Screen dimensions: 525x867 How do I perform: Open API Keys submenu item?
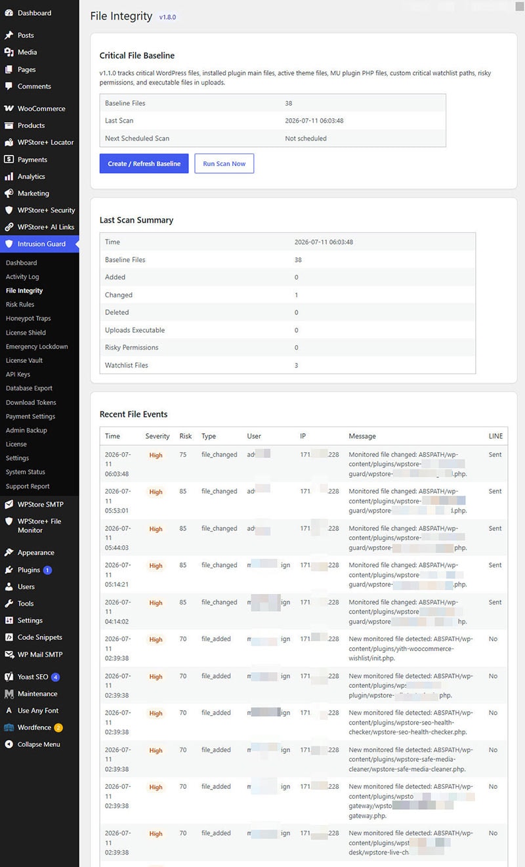coord(18,375)
